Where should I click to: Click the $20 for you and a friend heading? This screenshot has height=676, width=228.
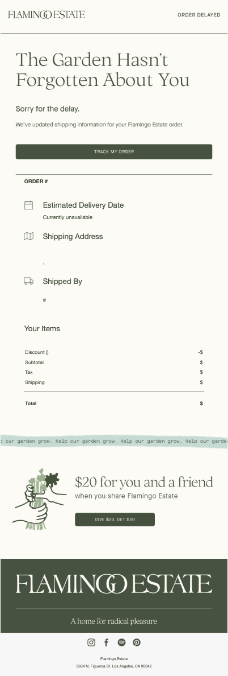tap(144, 482)
